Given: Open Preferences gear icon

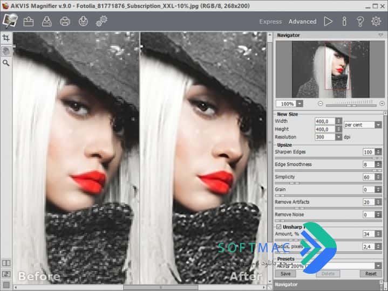Looking at the screenshot, I should pyautogui.click(x=376, y=22).
